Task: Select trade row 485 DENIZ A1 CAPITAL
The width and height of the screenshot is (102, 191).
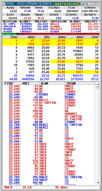Action: click(x=49, y=125)
